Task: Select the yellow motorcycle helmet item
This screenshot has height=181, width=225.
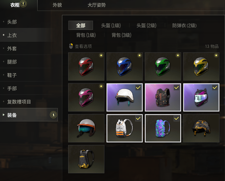Action: tap(201, 67)
